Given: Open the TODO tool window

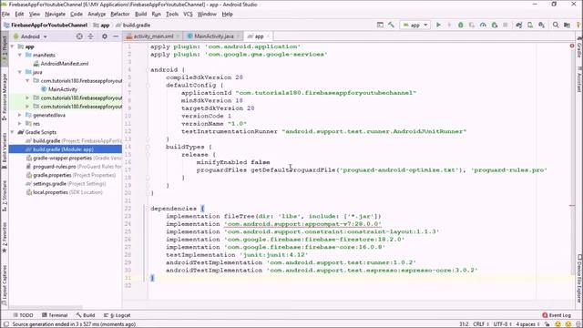Looking at the screenshot, I should (23, 315).
